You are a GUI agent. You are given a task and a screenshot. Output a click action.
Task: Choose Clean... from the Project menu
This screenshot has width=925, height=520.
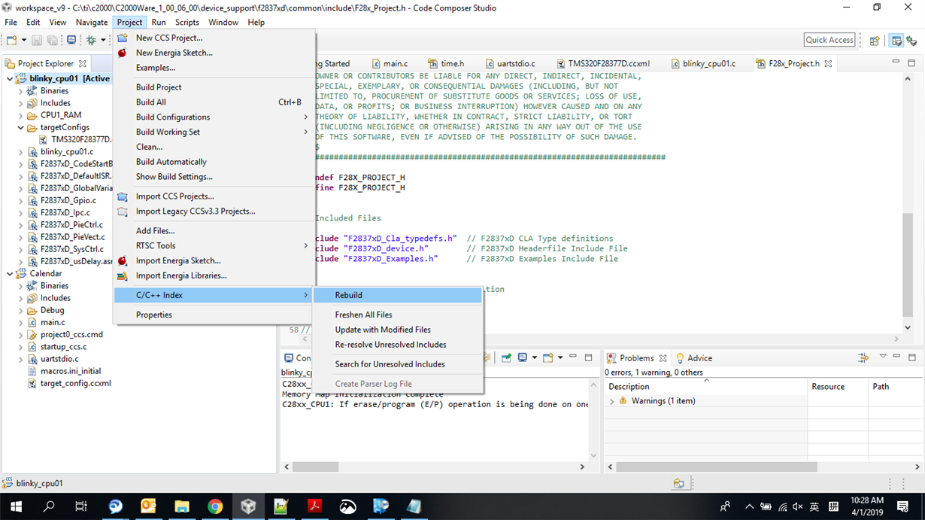149,147
